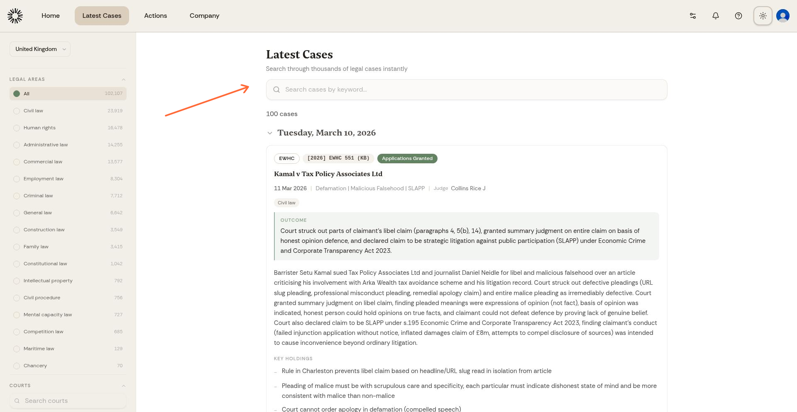The width and height of the screenshot is (797, 412).
Task: Collapse the LEGAL AREAS section
Action: (123, 79)
